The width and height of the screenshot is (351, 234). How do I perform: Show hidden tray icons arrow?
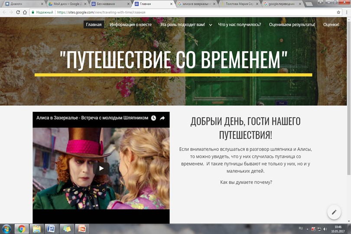click(307, 229)
